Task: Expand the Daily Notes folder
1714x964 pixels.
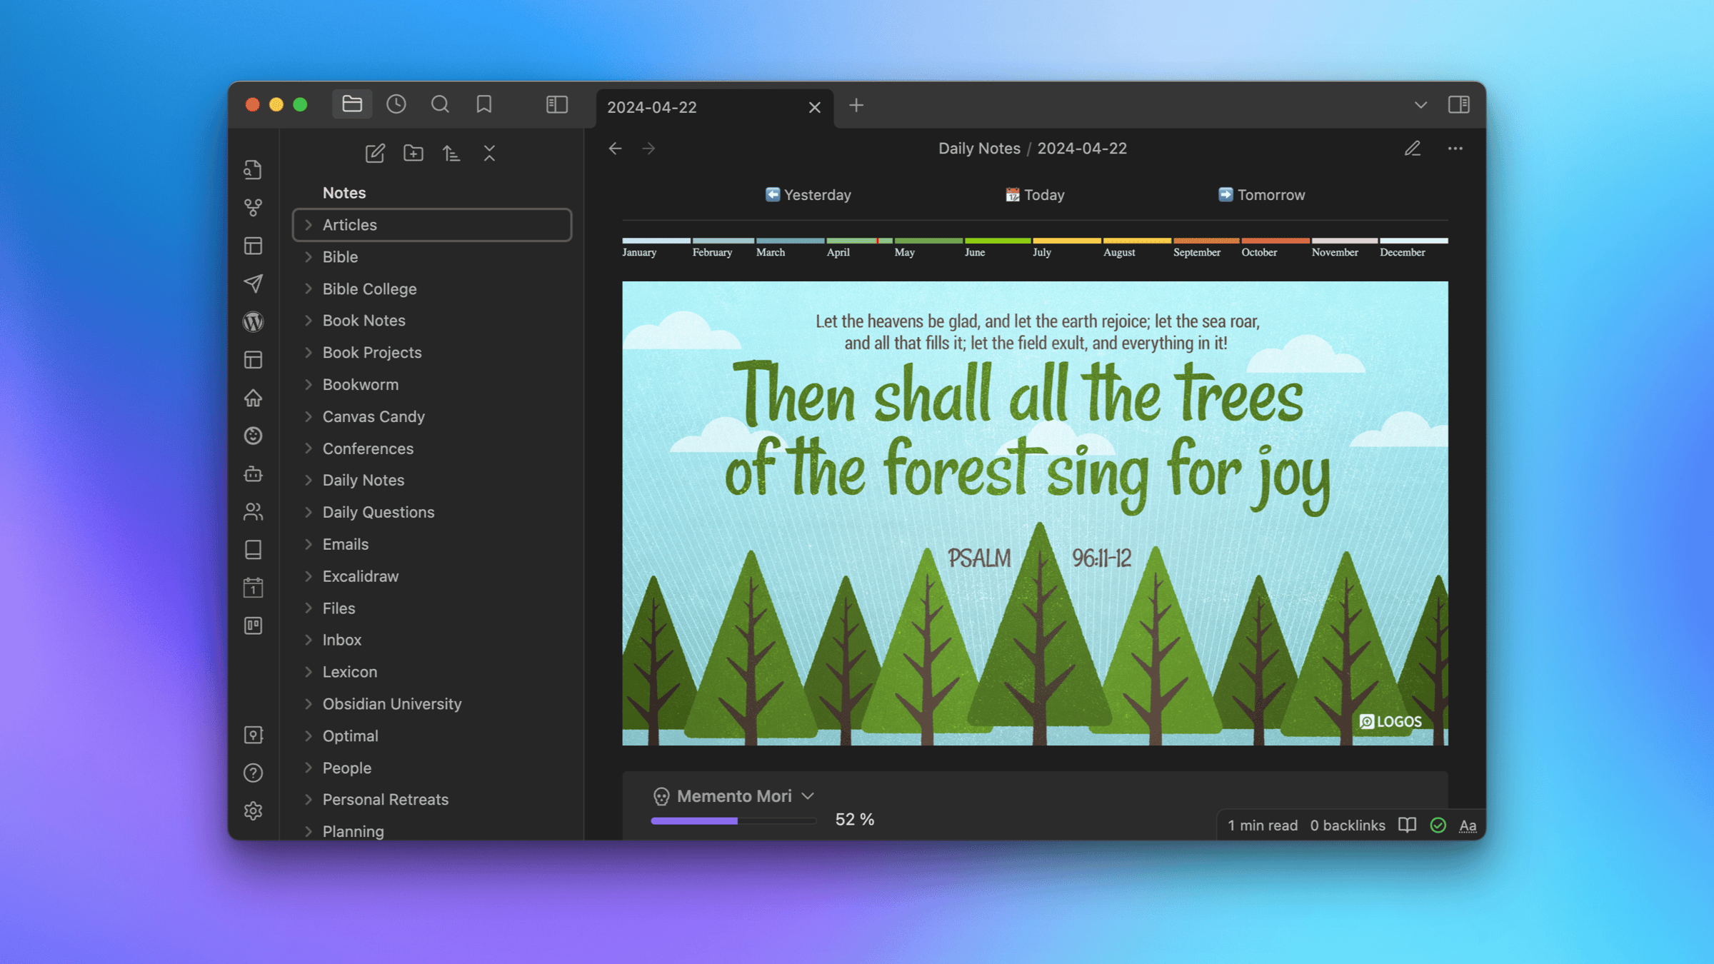Action: tap(309, 481)
